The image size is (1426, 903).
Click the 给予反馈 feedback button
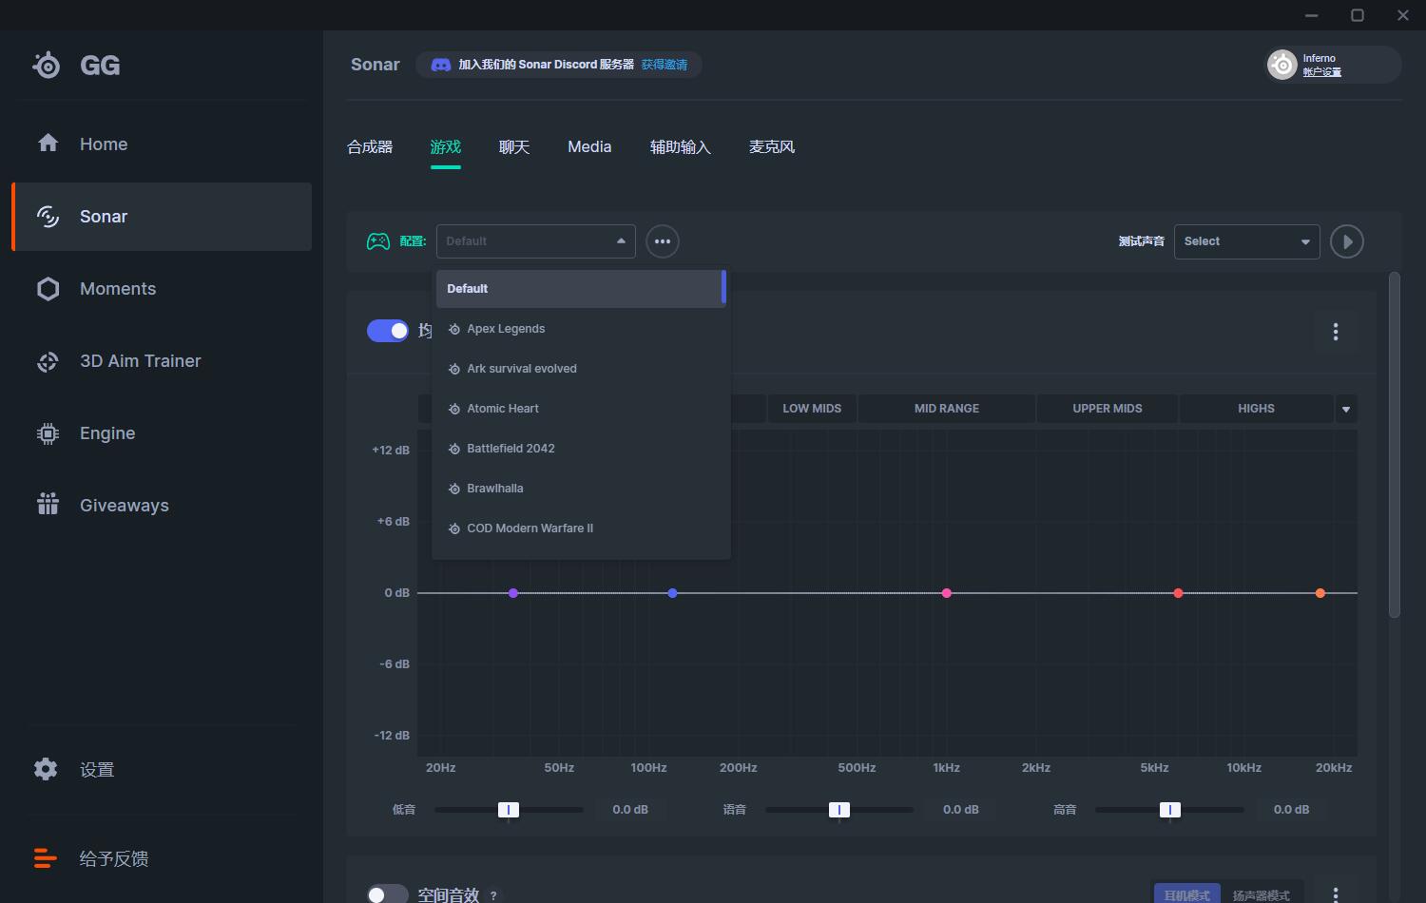113,859
